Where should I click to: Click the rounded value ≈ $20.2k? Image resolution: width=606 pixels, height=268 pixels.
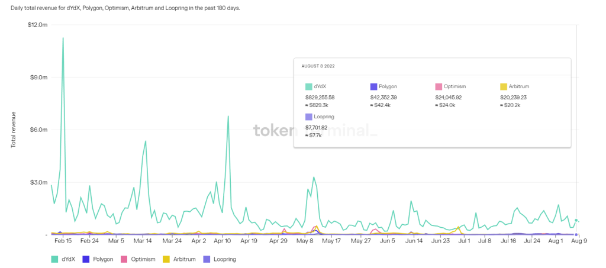511,105
